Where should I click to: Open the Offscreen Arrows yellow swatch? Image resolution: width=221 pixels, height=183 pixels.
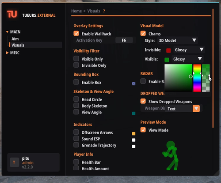click(133, 134)
